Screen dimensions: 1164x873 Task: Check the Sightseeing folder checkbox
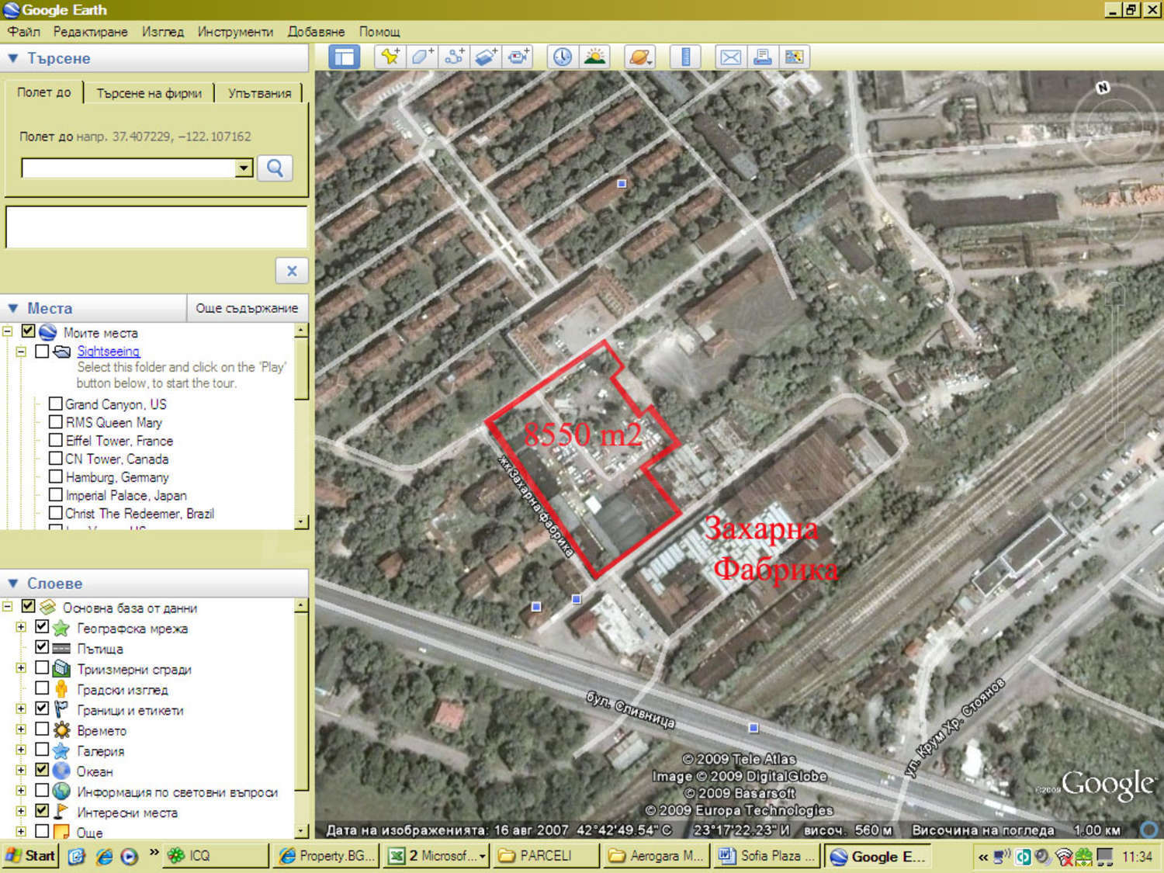pyautogui.click(x=42, y=351)
